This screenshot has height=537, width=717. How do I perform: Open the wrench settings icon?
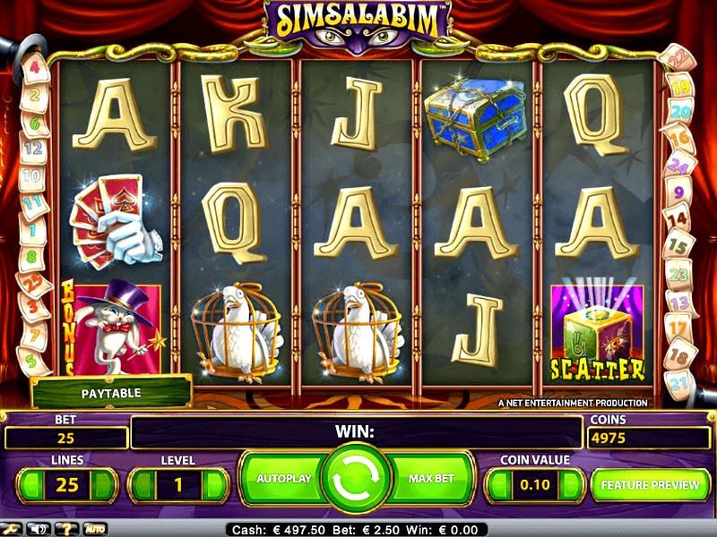click(x=11, y=529)
